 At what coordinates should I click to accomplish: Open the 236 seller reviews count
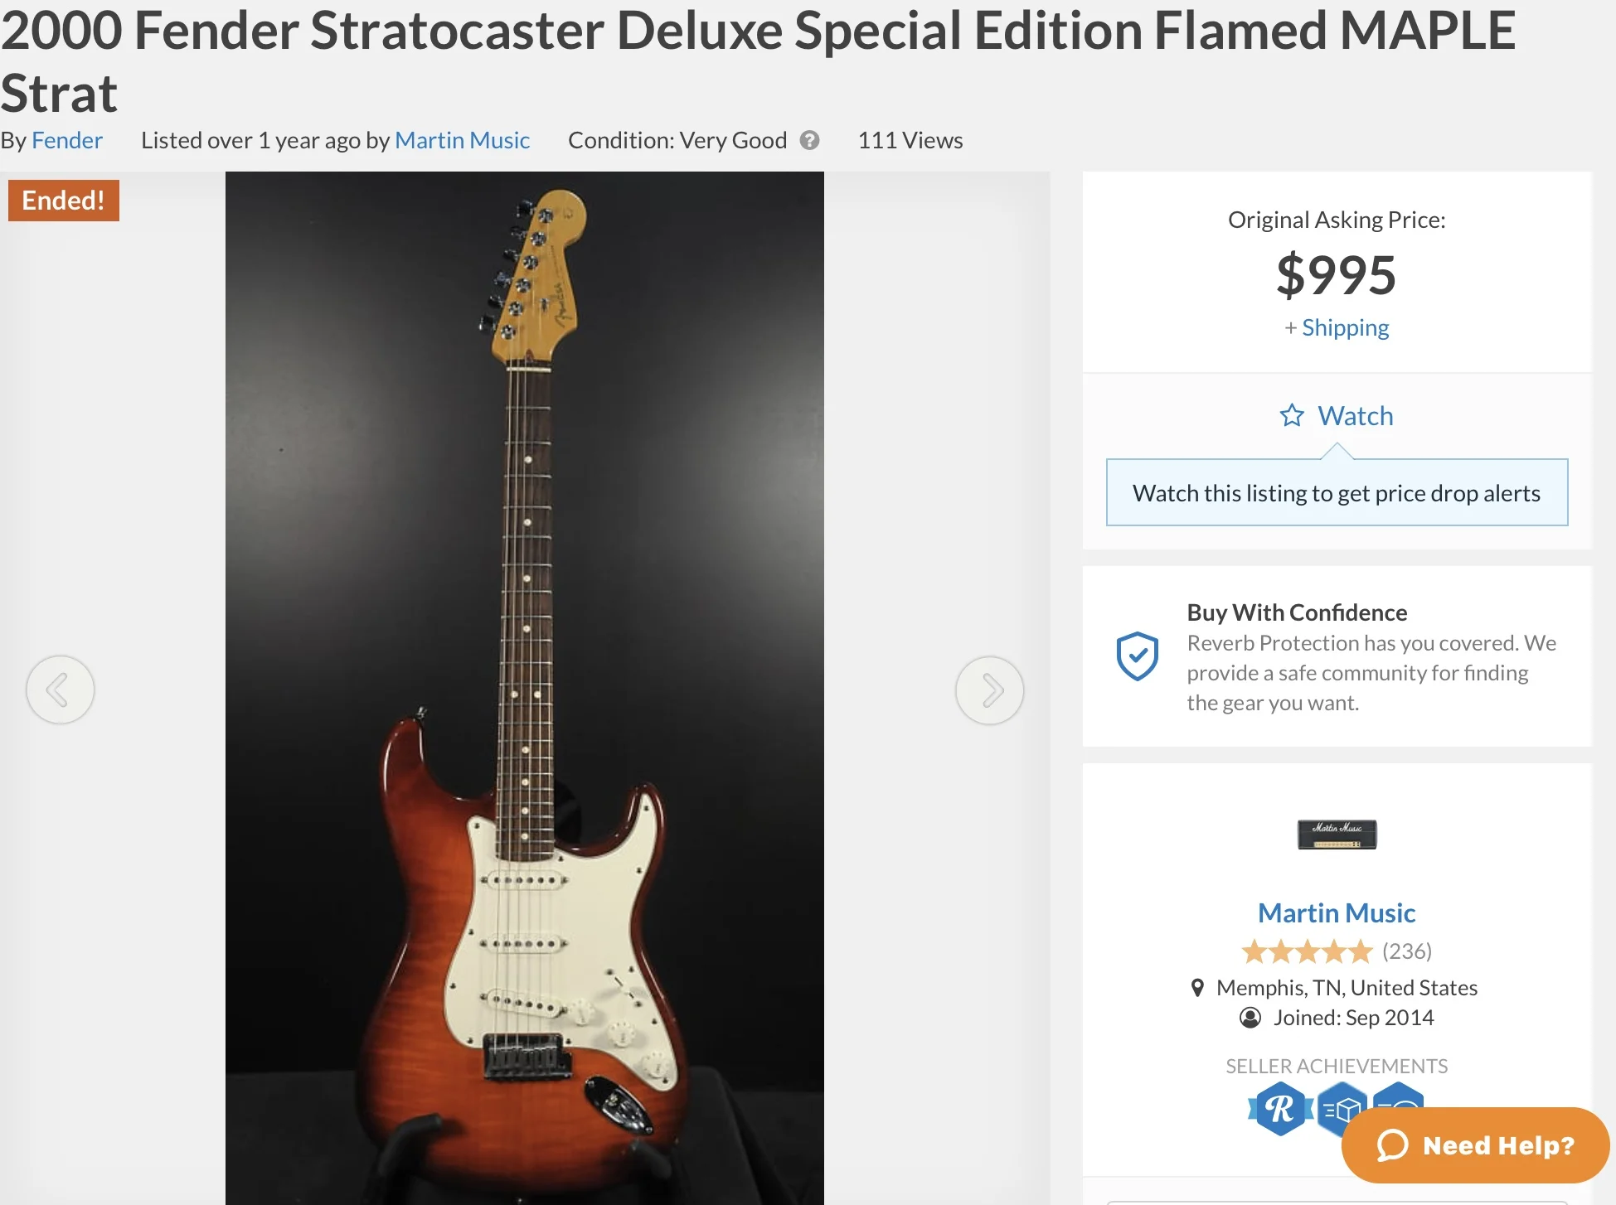tap(1407, 951)
